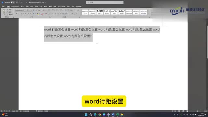The width and height of the screenshot is (208, 117).
Task: Open the 文件 File tab
Action: click(3, 6)
